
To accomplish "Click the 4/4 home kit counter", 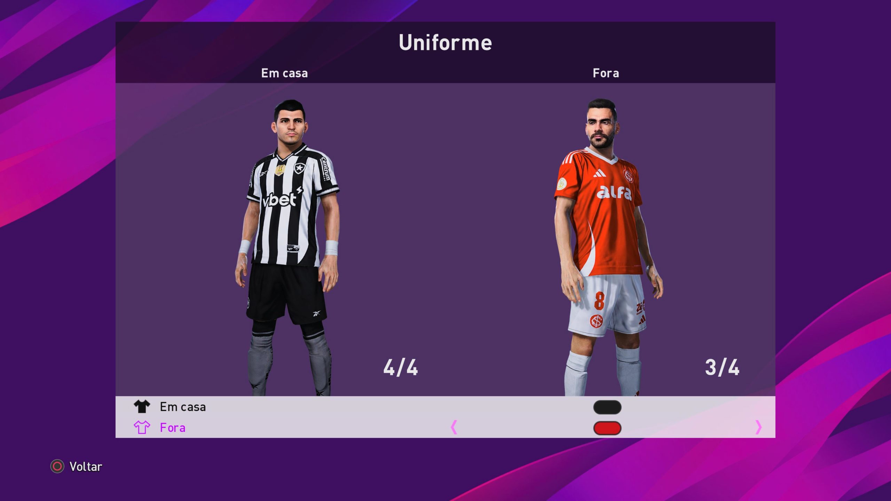I will pyautogui.click(x=400, y=368).
